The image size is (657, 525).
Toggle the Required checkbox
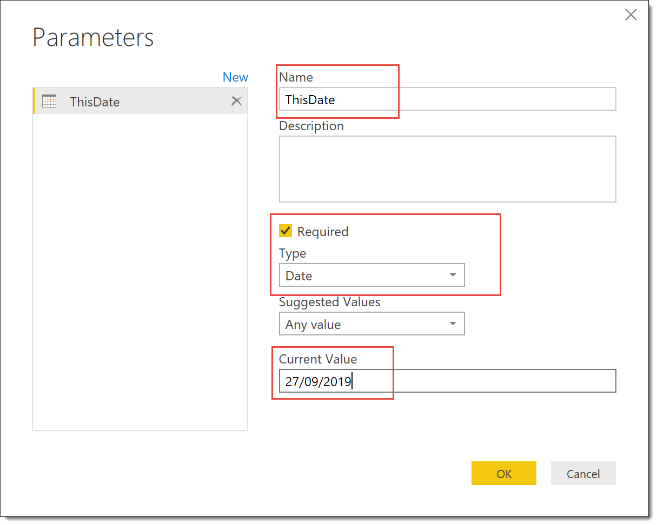click(286, 231)
